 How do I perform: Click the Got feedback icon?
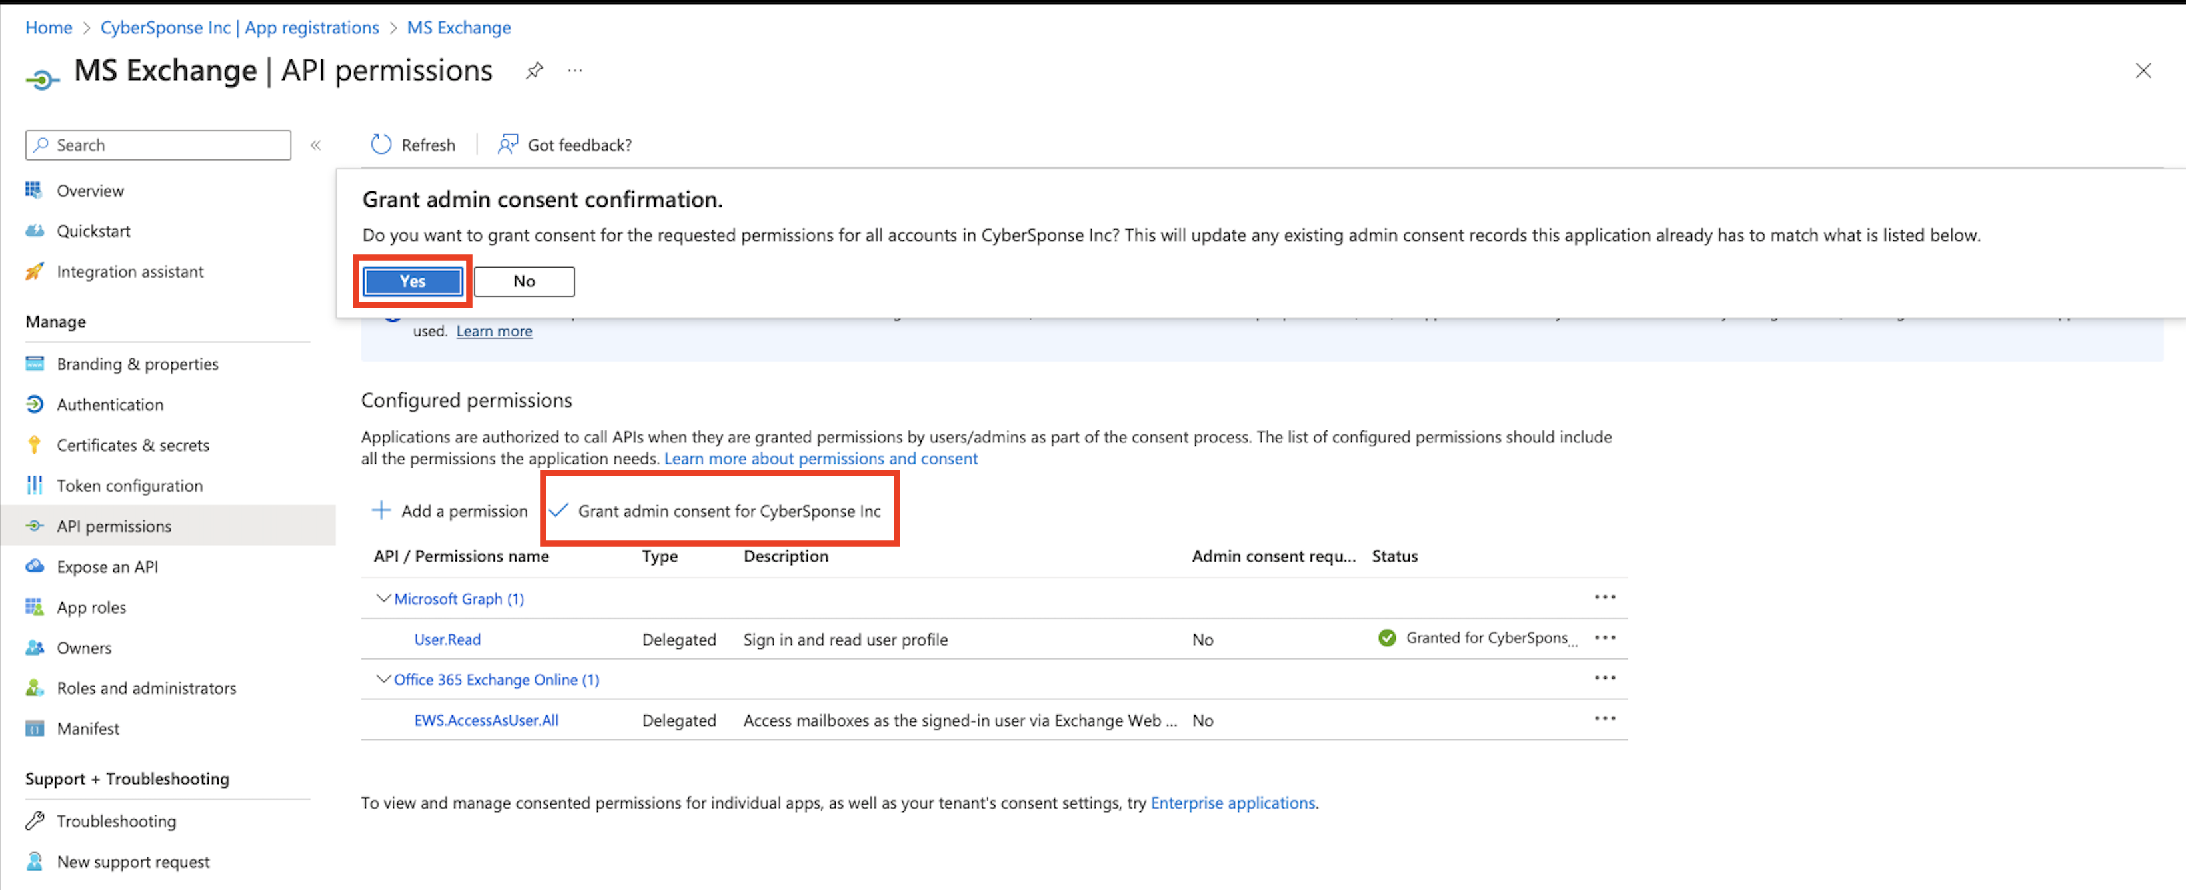[507, 145]
